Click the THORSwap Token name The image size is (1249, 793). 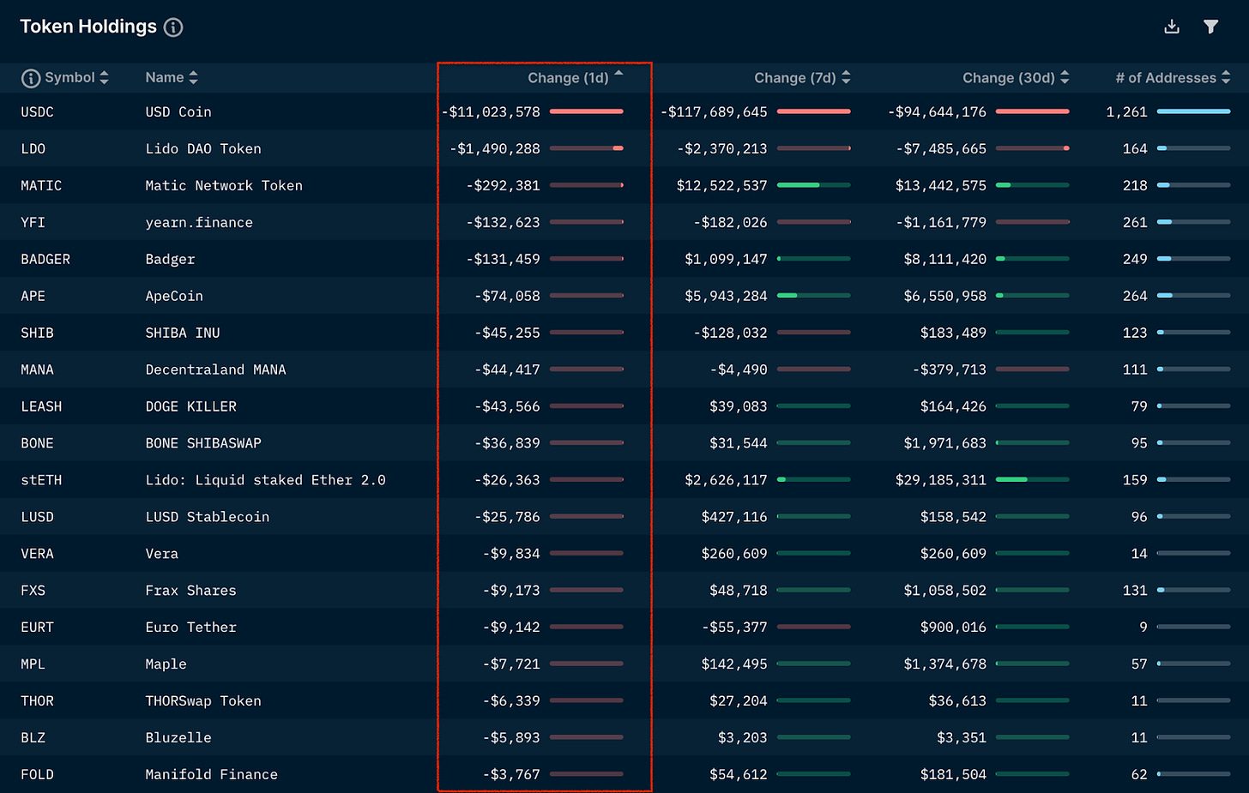tap(203, 702)
